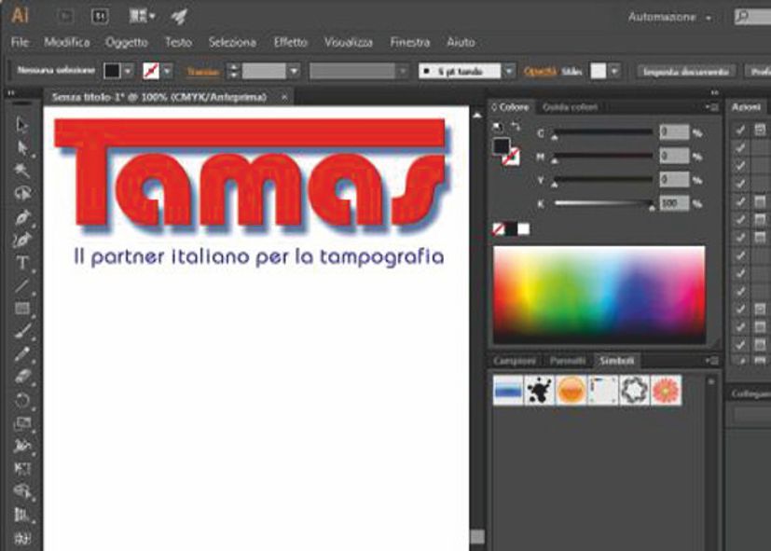Select the Width tool
The image size is (771, 551).
pos(21,446)
